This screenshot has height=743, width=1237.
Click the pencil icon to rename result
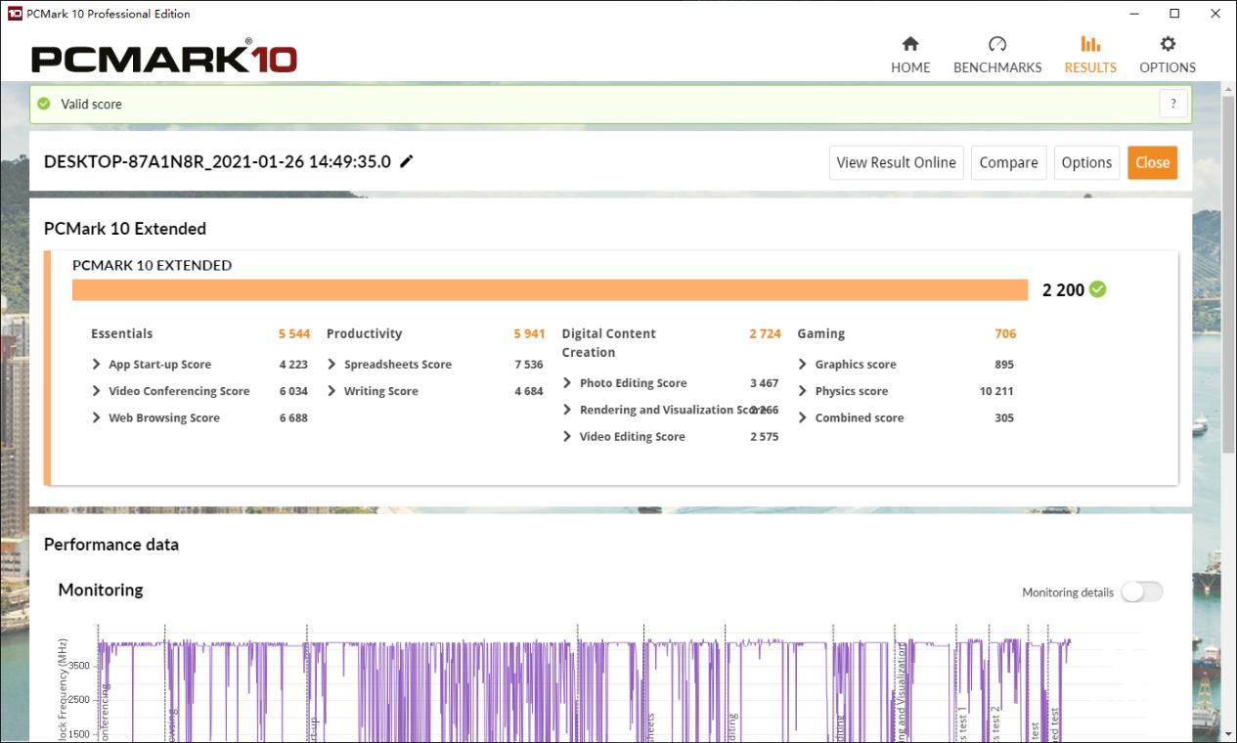pyautogui.click(x=407, y=161)
